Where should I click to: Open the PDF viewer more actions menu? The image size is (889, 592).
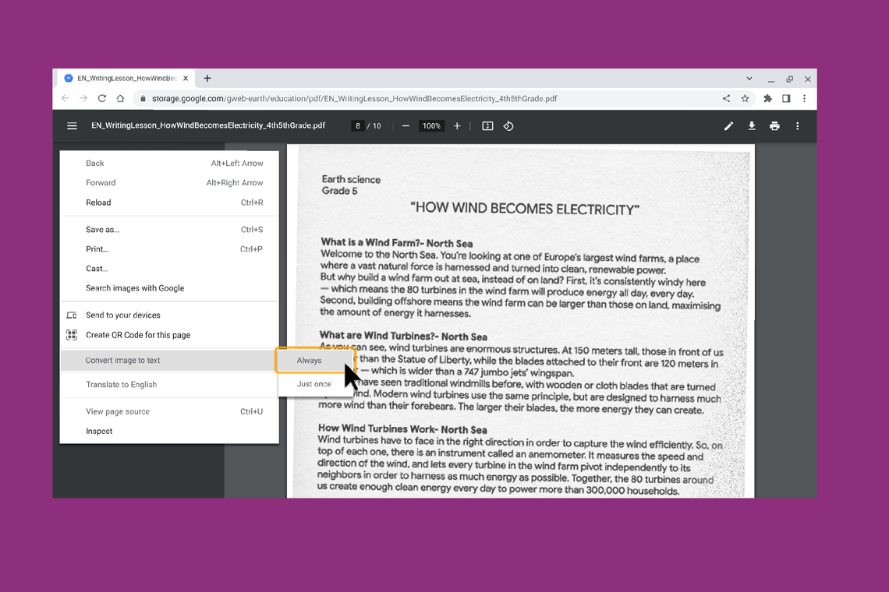pos(797,126)
